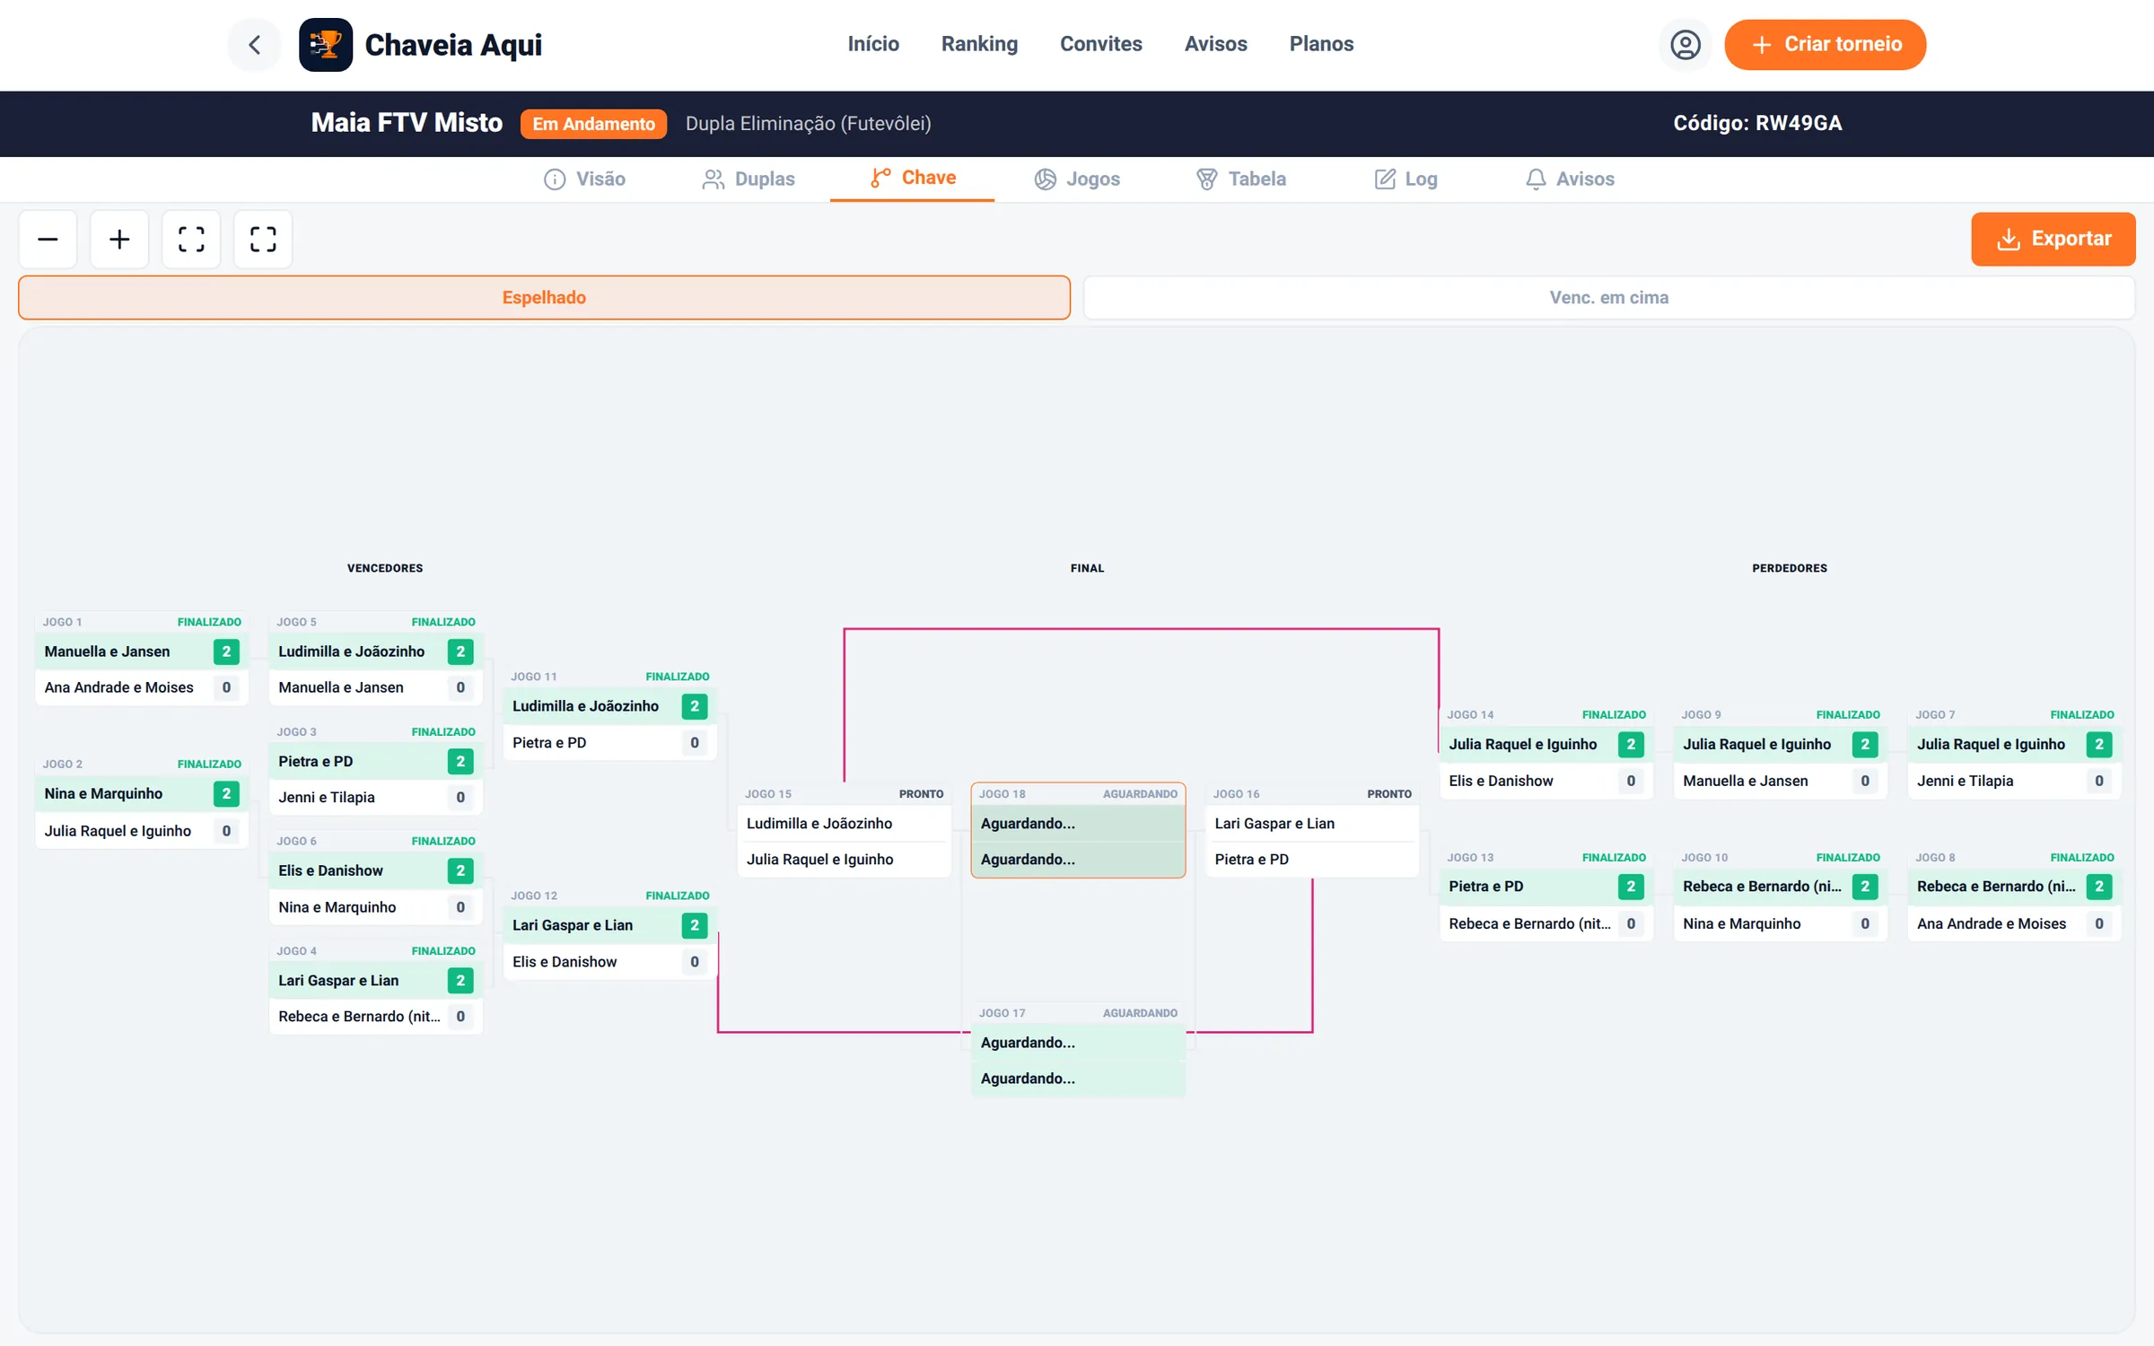Viewport: 2154px width, 1346px height.
Task: Open the bell Avisos tab below the title bar
Action: (1570, 179)
